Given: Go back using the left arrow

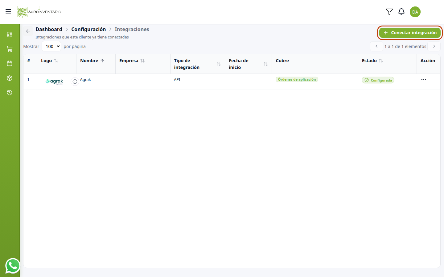Looking at the screenshot, I should click(x=28, y=31).
